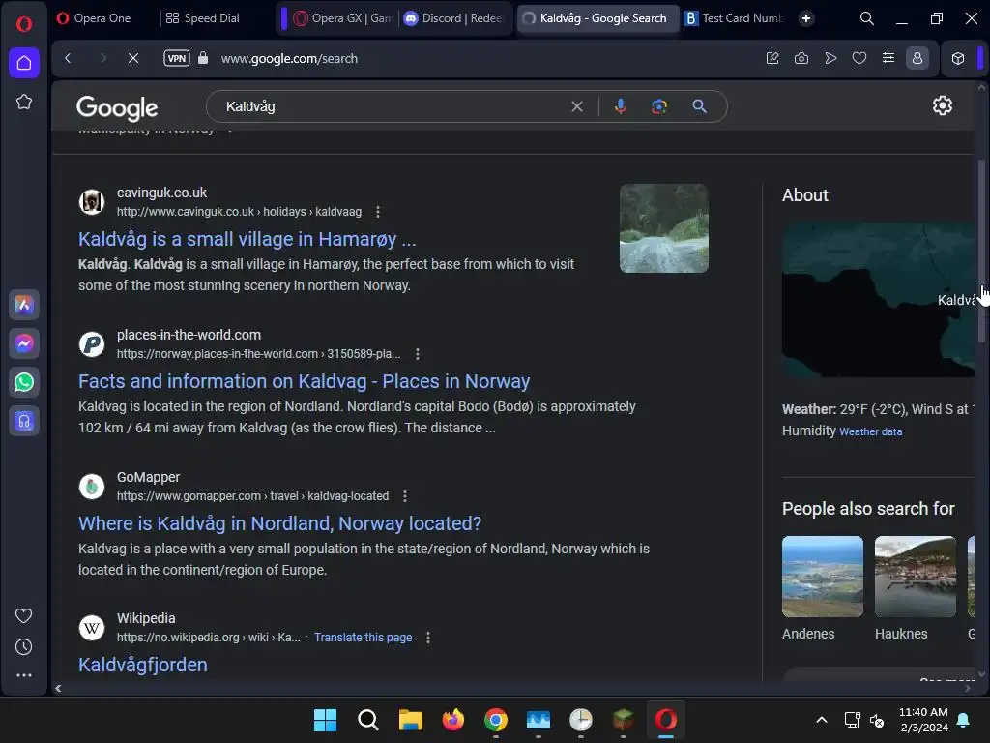This screenshot has width=990, height=743.
Task: Open the Opera menu logo
Action: point(24,24)
